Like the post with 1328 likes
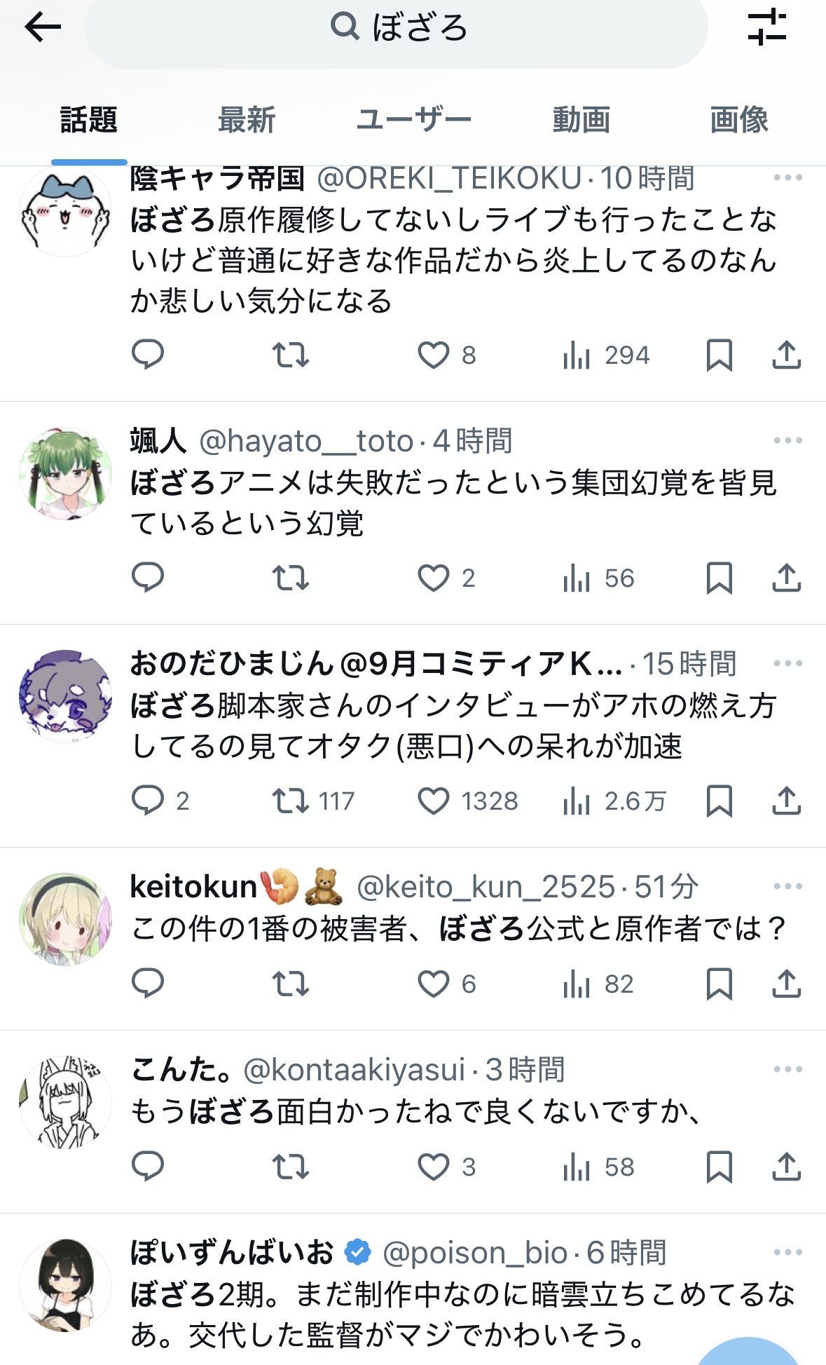Viewport: 826px width, 1365px height. point(434,801)
